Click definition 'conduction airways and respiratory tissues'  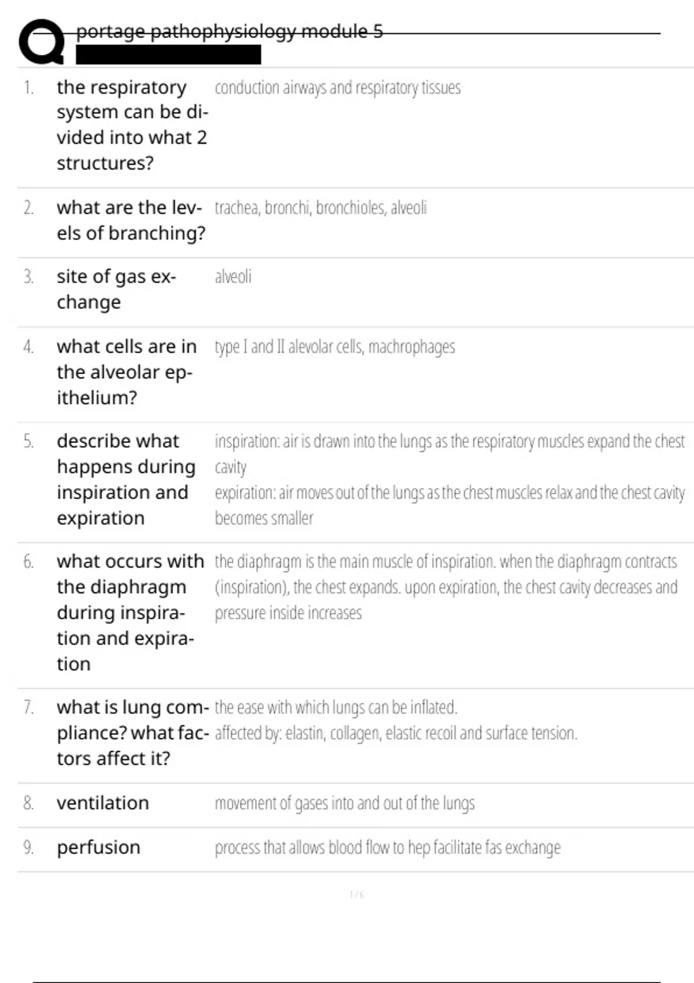tap(338, 88)
